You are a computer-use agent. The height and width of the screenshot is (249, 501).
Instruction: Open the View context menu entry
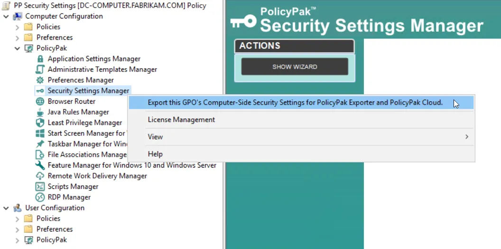[301, 137]
